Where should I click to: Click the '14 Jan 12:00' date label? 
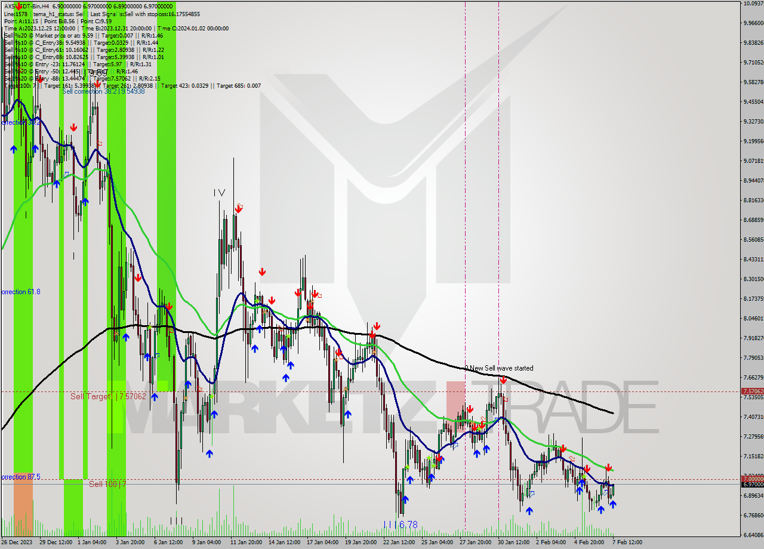tap(285, 542)
